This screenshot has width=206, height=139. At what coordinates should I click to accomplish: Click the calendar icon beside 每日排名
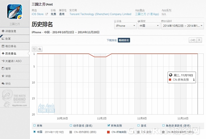point(3,46)
